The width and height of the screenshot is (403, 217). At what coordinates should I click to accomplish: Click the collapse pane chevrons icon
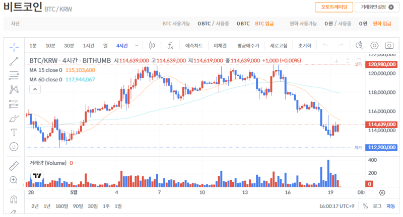coord(348,61)
